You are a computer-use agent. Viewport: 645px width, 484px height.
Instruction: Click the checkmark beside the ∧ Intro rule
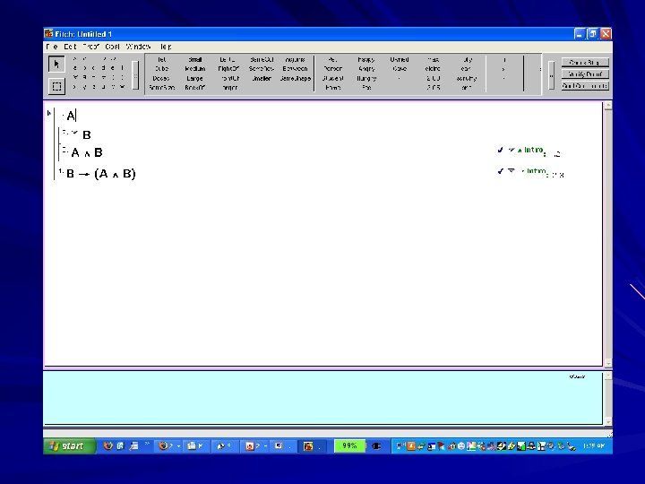[500, 150]
